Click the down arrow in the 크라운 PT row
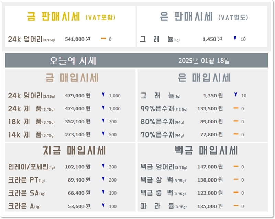The width and height of the screenshot is (275, 219). click(x=103, y=179)
